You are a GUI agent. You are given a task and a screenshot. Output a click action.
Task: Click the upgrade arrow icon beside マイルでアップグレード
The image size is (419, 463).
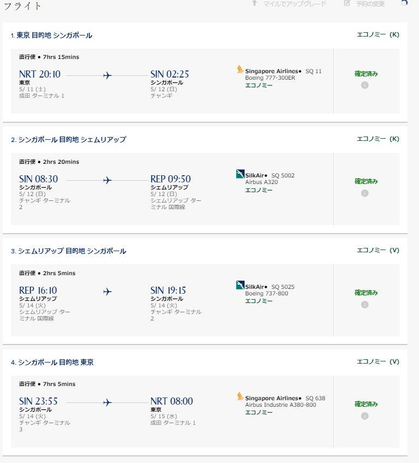click(255, 3)
